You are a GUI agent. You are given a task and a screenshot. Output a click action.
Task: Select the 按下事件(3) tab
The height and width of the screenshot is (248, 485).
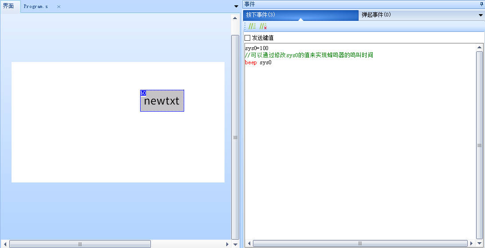(x=261, y=15)
